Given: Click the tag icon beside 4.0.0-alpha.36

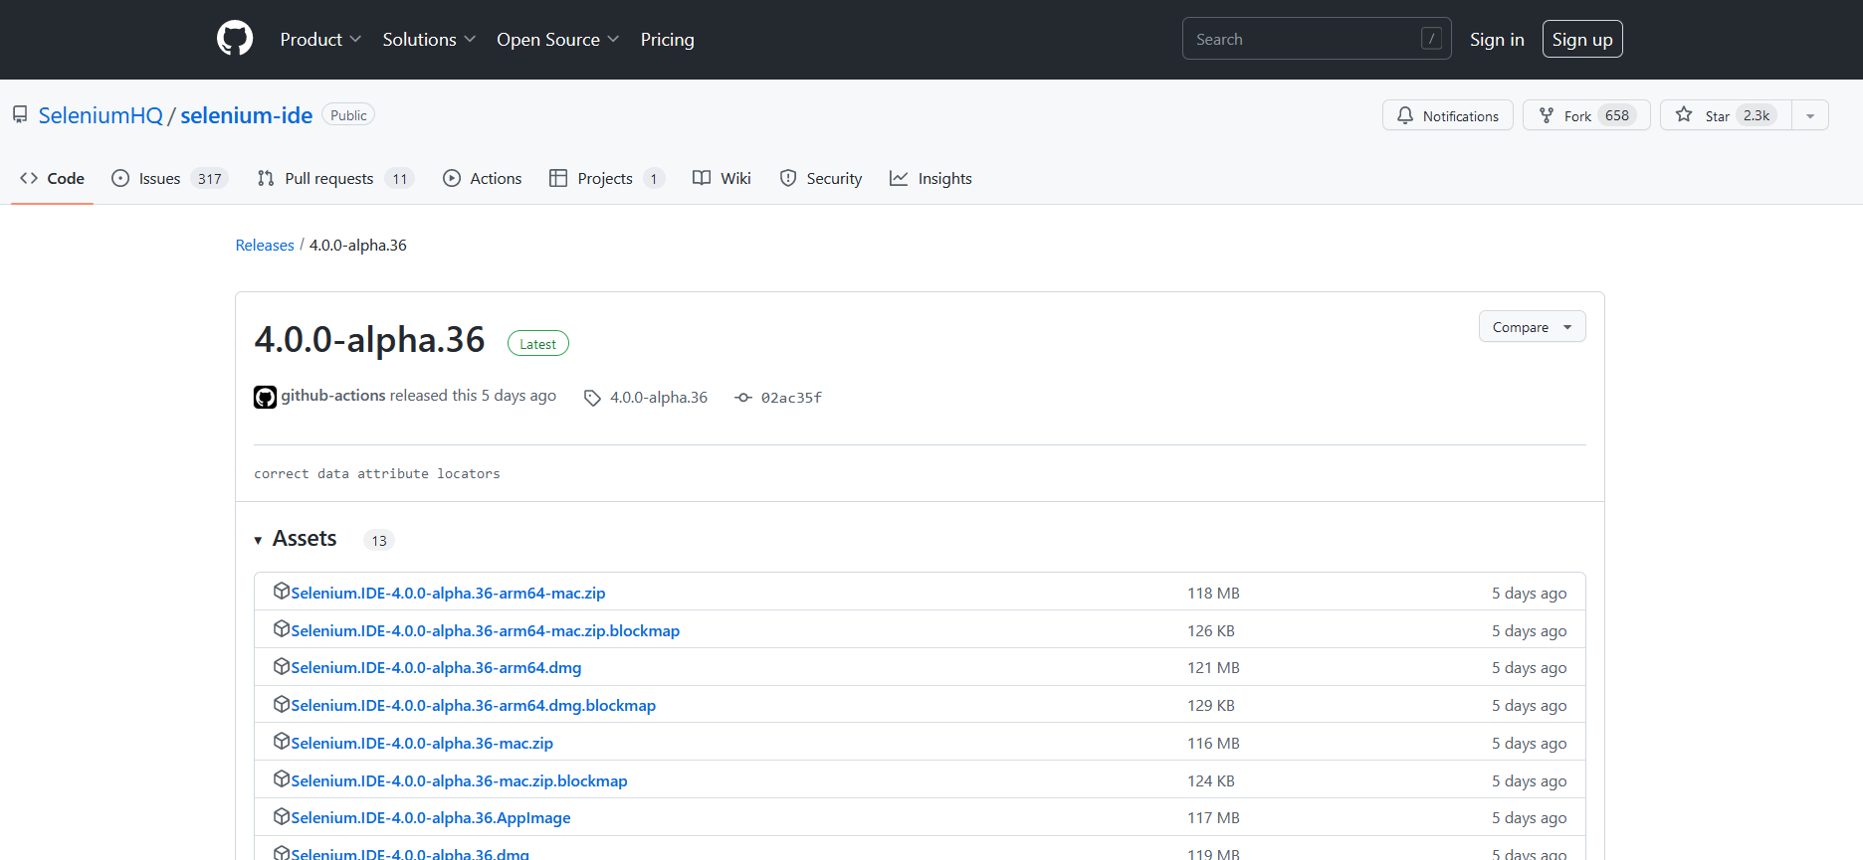Looking at the screenshot, I should 592,398.
